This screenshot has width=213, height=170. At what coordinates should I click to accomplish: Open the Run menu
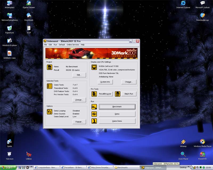pyautogui.click(x=55, y=45)
